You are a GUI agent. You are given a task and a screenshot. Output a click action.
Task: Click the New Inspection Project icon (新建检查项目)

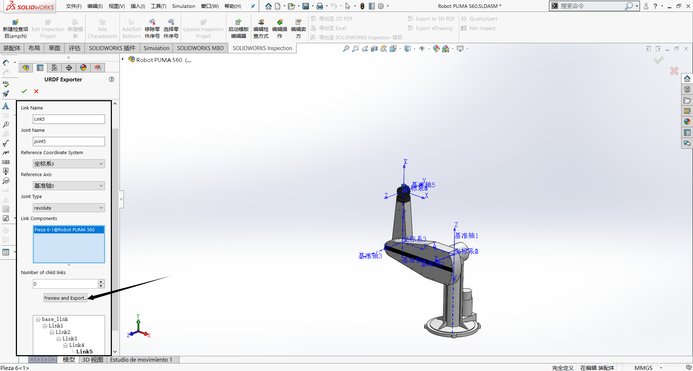pos(15,29)
